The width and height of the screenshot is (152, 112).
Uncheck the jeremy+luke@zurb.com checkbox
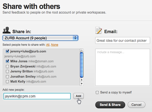coord(7,51)
